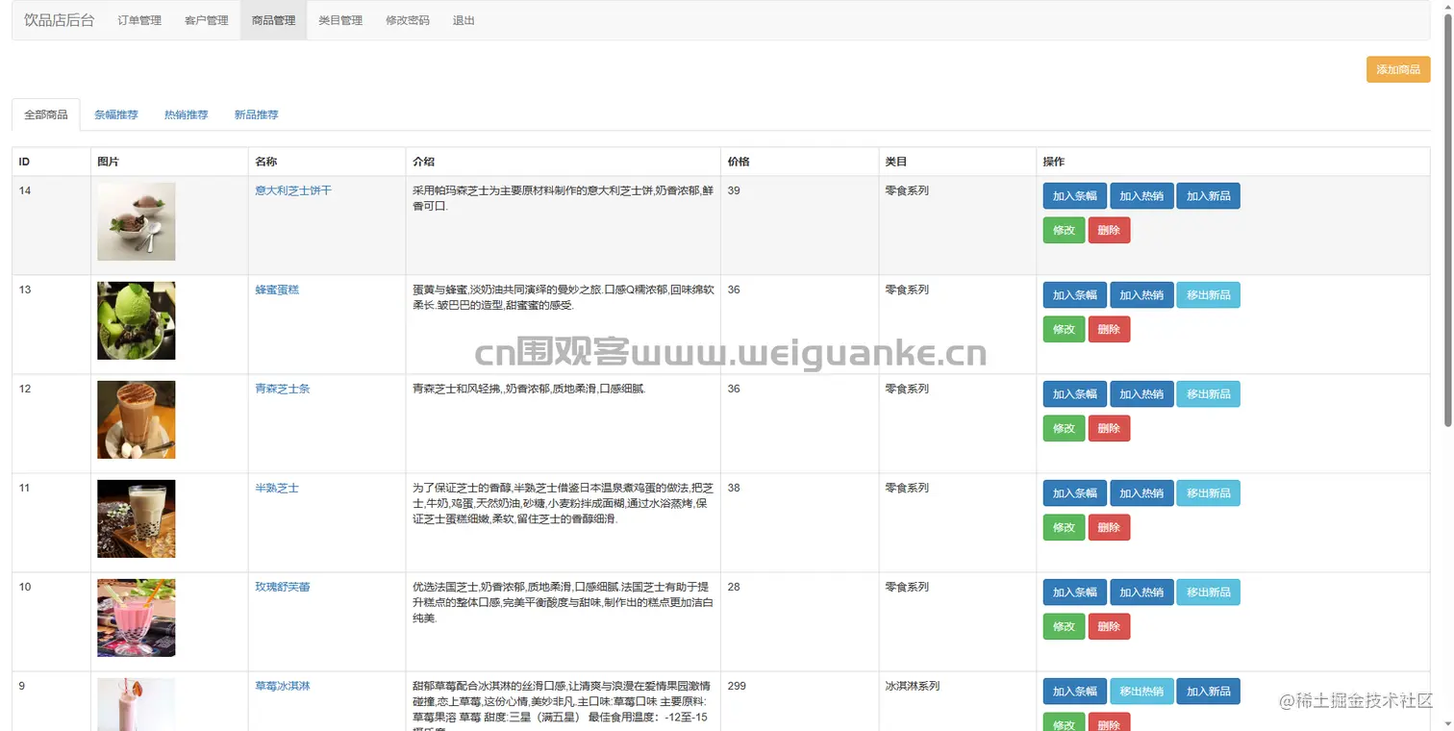Viewport: 1454px width, 731px height.
Task: Click the 青森芝士条 product thumbnail
Action: pos(137,419)
